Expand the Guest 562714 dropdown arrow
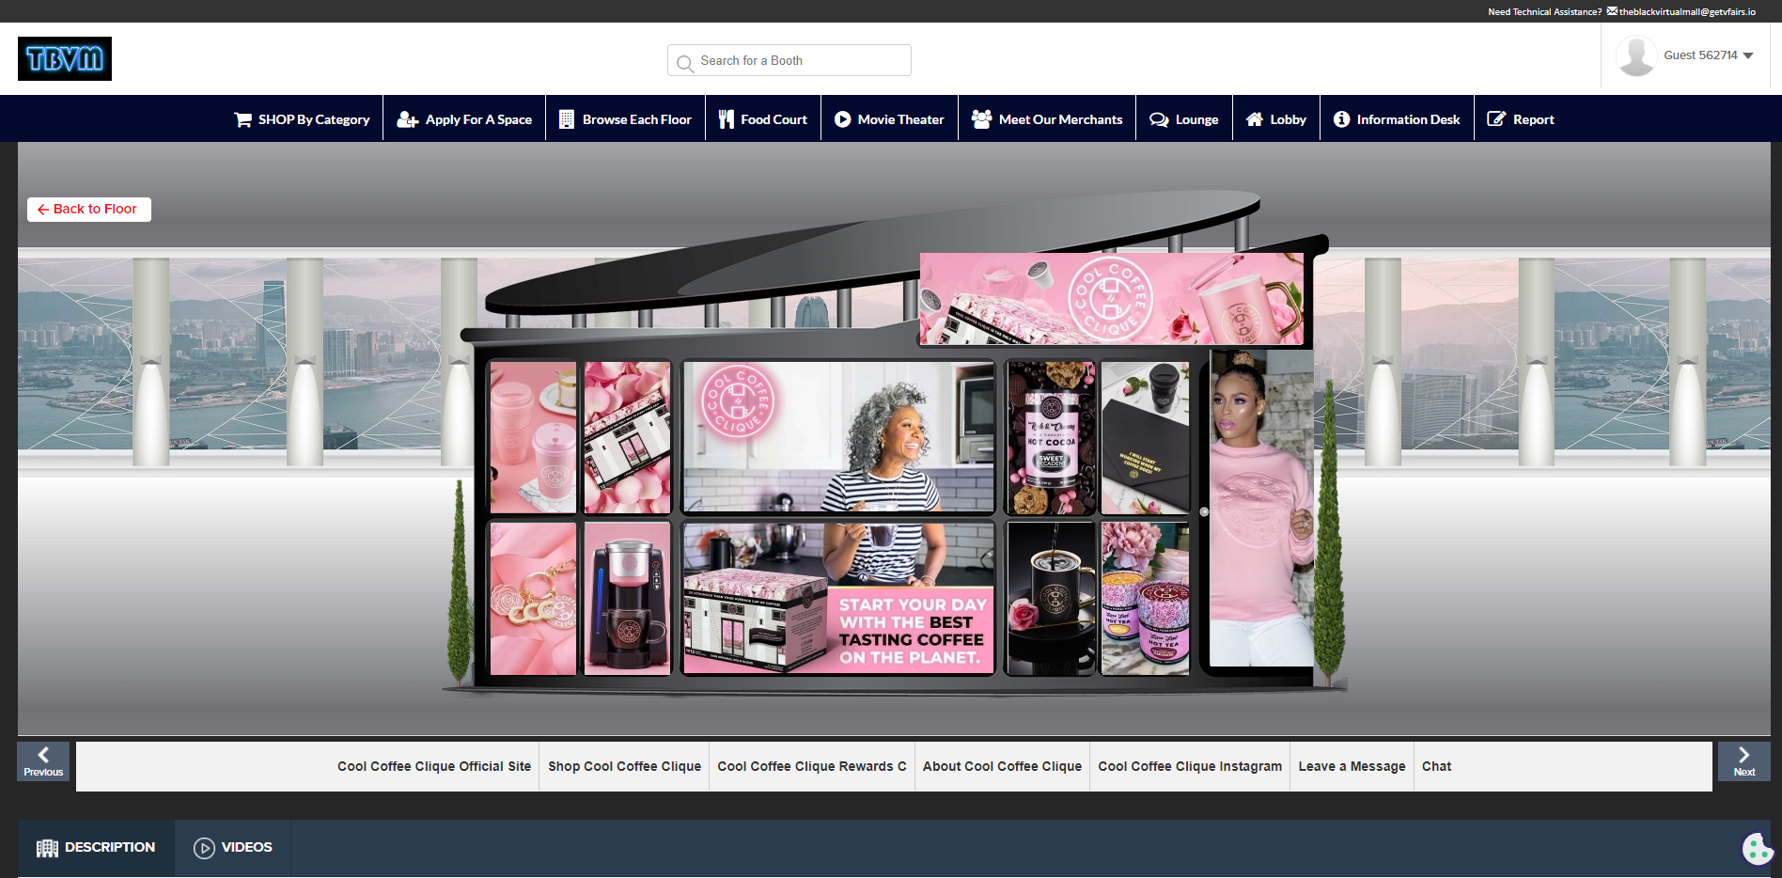The width and height of the screenshot is (1782, 878). point(1748,55)
